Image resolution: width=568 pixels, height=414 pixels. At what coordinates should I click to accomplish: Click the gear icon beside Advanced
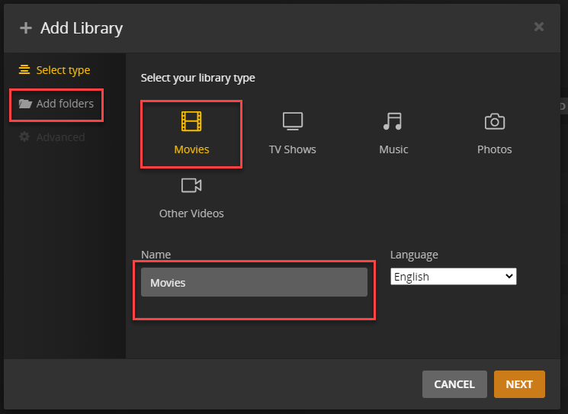coord(25,137)
